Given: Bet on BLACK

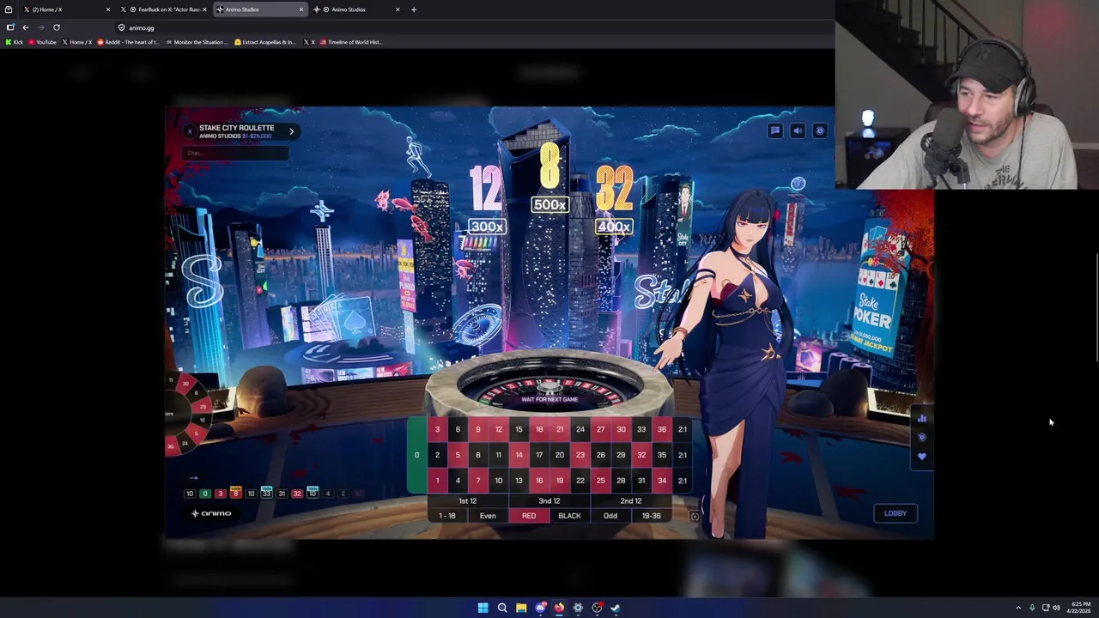Looking at the screenshot, I should click(x=569, y=516).
